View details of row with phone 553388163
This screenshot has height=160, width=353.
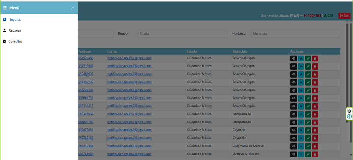pyautogui.click(x=293, y=138)
